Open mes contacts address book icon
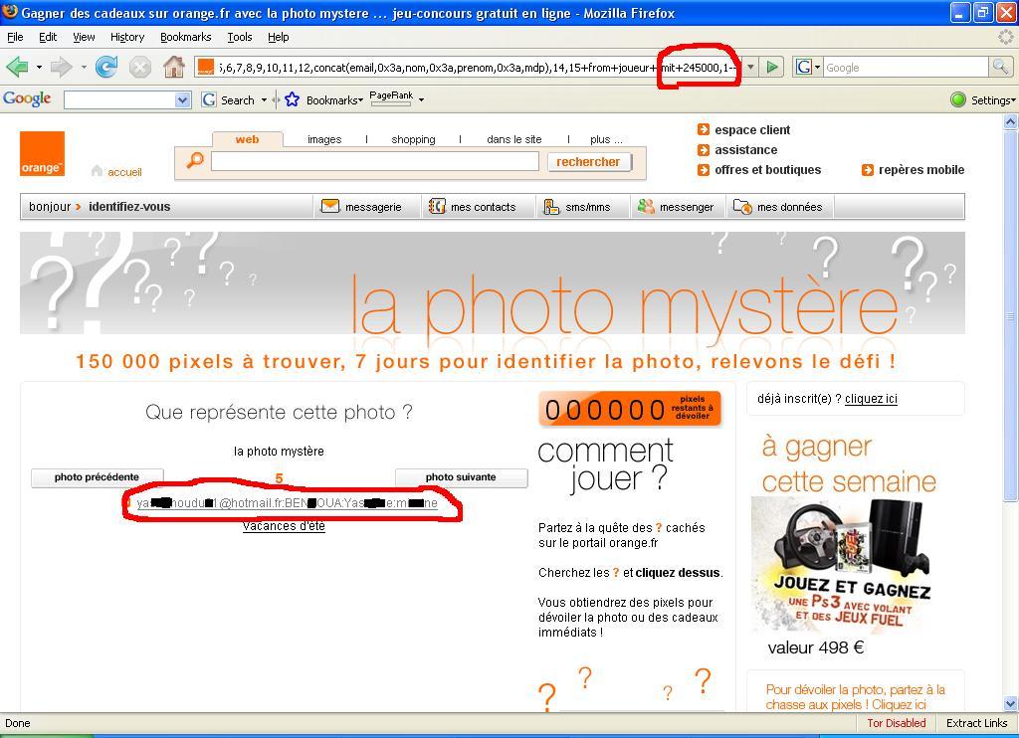The height and width of the screenshot is (738, 1019). (x=437, y=207)
